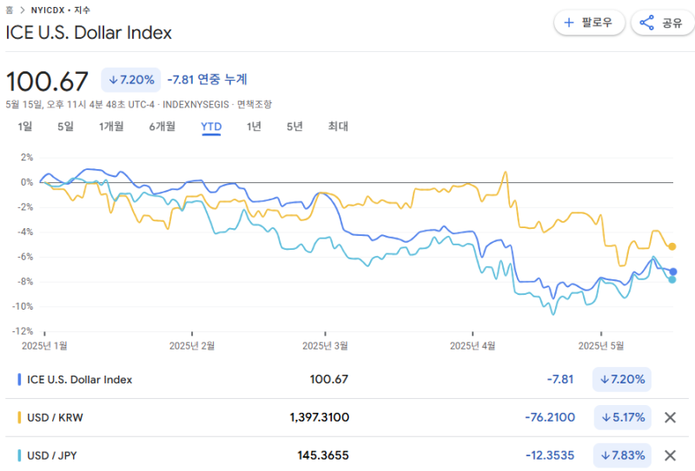This screenshot has height=471, width=695.
Task: Click the 2025년 3월 axis label
Action: tap(325, 346)
